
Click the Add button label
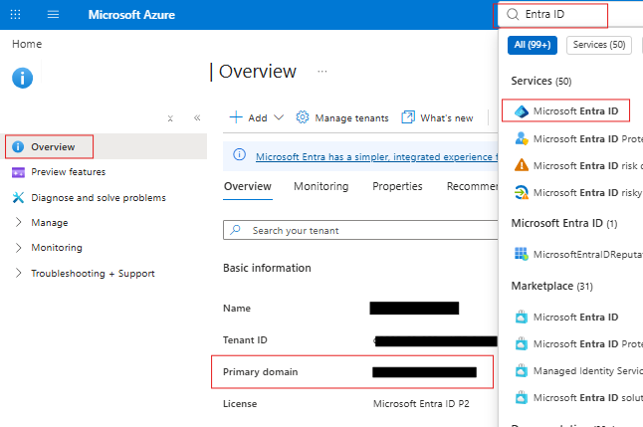258,118
